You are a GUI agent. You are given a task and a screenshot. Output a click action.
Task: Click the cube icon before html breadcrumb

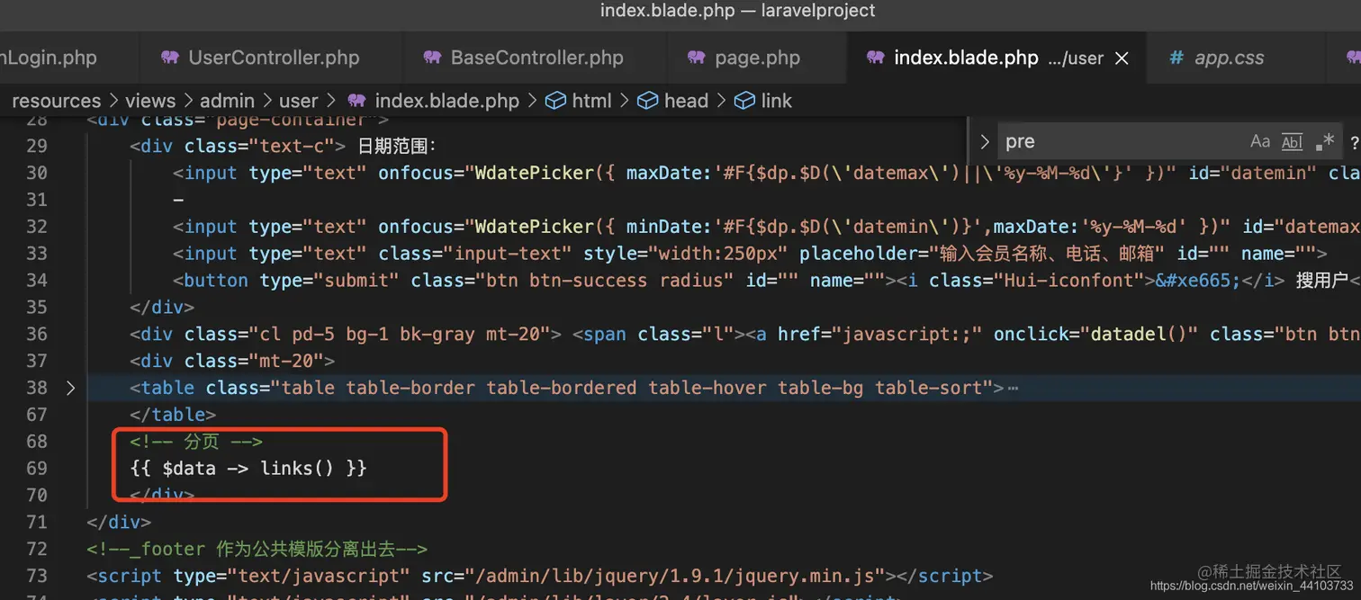tap(555, 101)
